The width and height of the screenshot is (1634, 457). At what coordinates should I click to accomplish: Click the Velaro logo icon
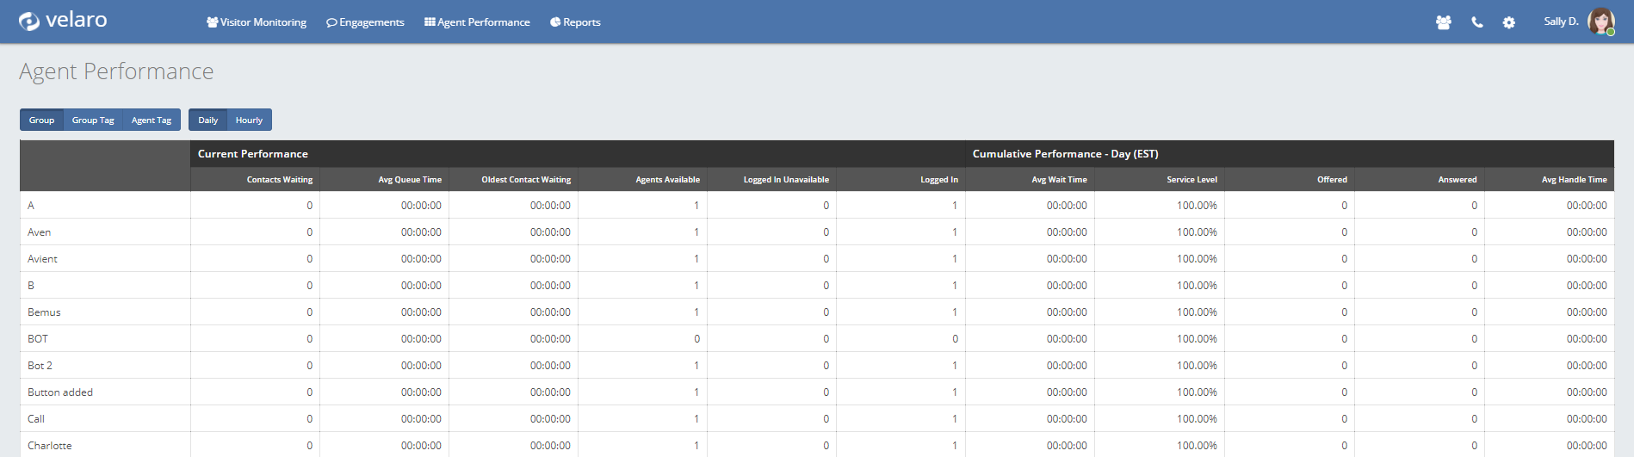point(29,22)
